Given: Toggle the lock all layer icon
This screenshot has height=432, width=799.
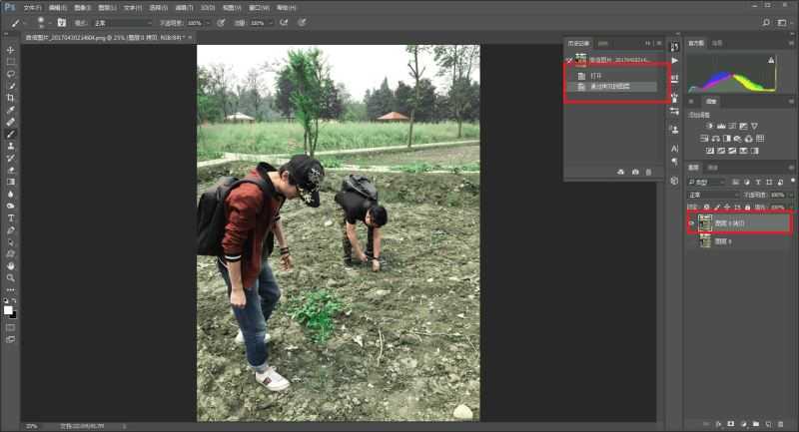Looking at the screenshot, I should [747, 208].
